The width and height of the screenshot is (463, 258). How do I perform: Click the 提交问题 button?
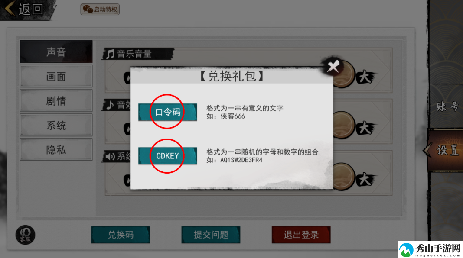coord(211,235)
